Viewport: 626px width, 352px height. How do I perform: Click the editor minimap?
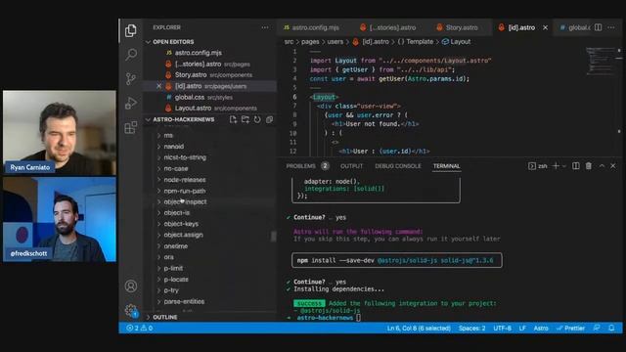click(601, 62)
